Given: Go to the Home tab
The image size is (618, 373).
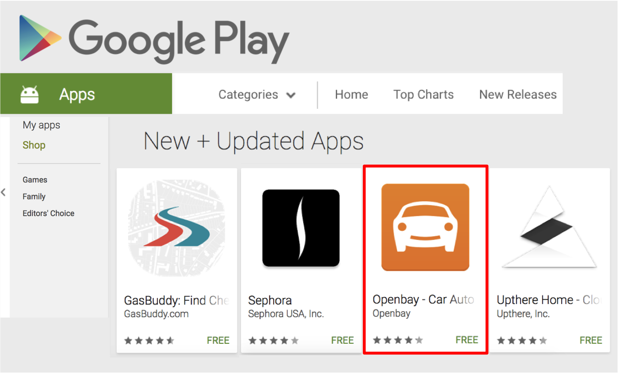Looking at the screenshot, I should (351, 95).
